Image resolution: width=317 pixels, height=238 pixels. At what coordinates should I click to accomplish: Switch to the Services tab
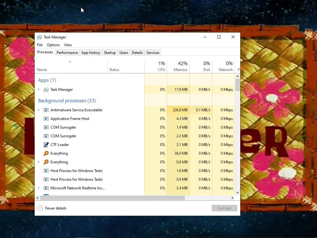coord(153,53)
